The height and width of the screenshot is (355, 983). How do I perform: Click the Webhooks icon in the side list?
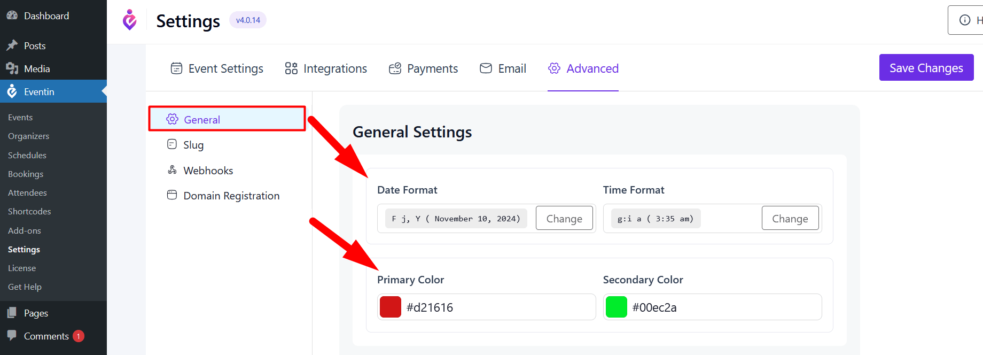(172, 170)
